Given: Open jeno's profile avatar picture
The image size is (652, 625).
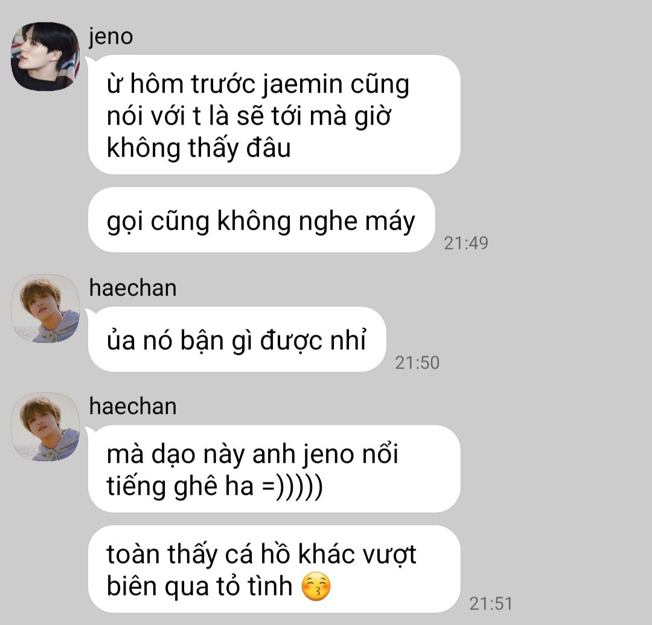Looking at the screenshot, I should (45, 57).
